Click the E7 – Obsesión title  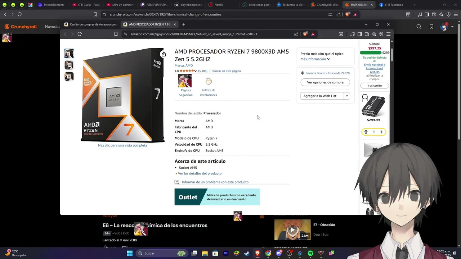click(x=324, y=225)
